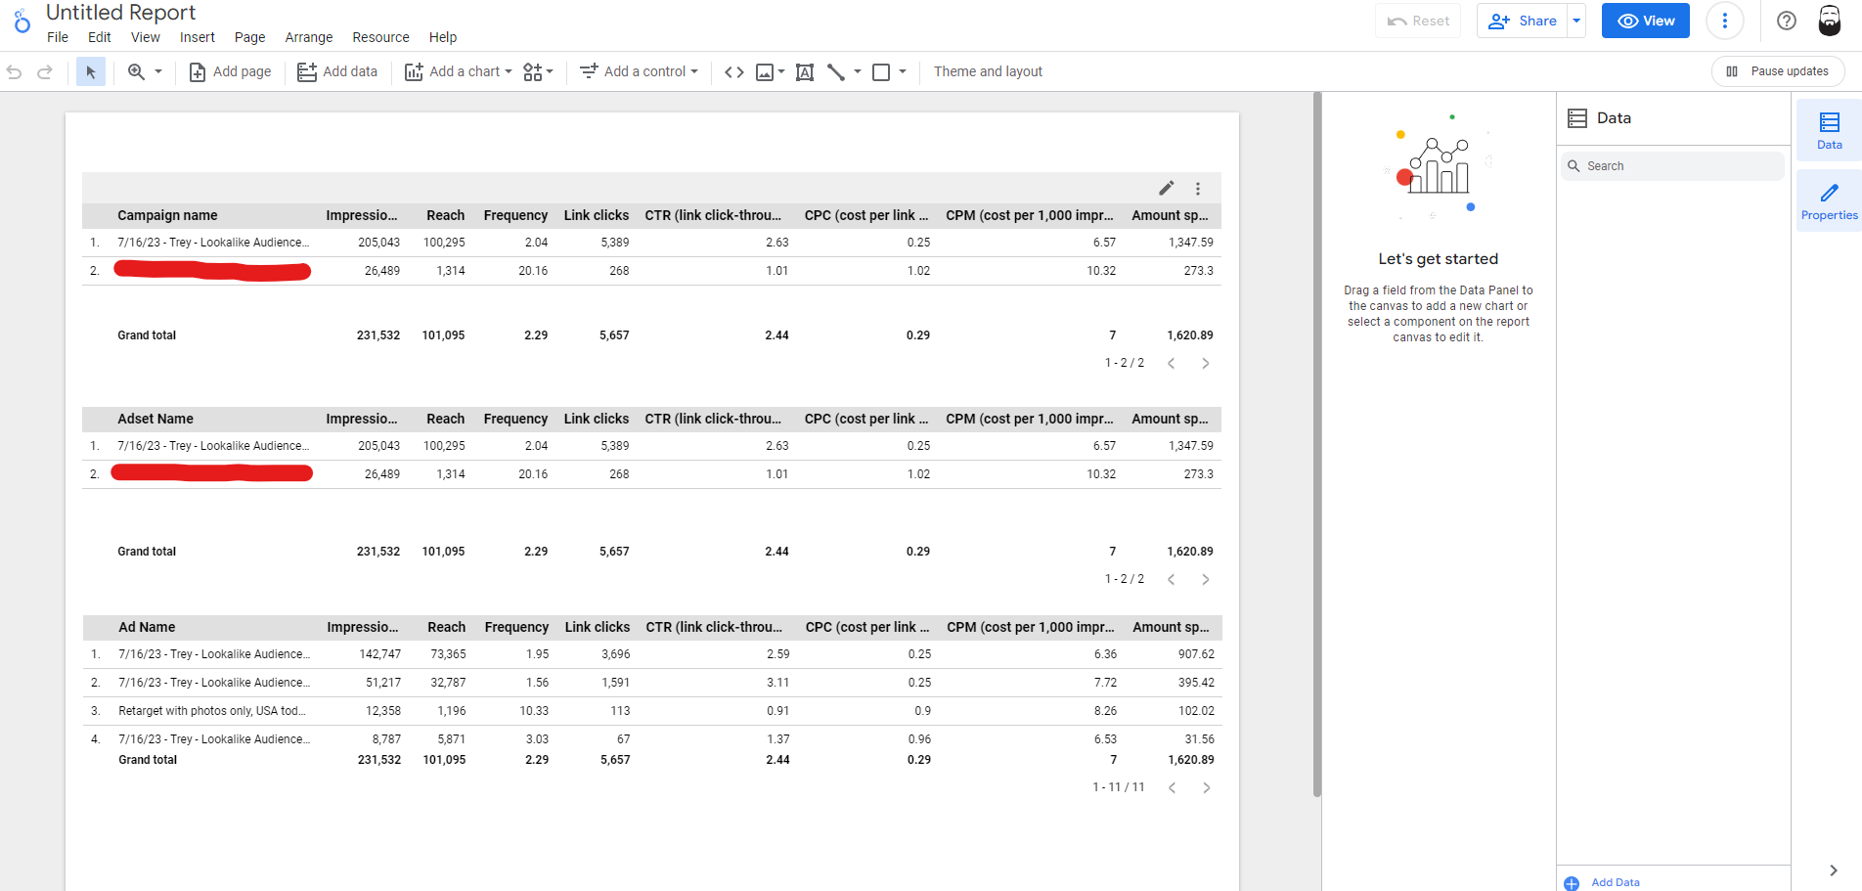Toggle Pause updates
This screenshot has width=1862, height=891.
[x=1777, y=71]
